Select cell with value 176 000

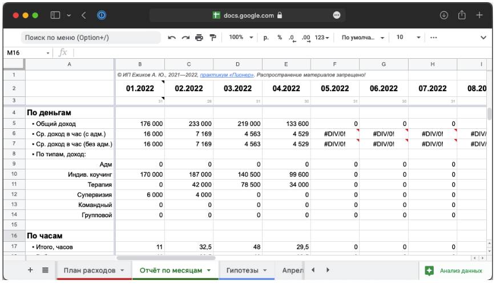(140, 124)
